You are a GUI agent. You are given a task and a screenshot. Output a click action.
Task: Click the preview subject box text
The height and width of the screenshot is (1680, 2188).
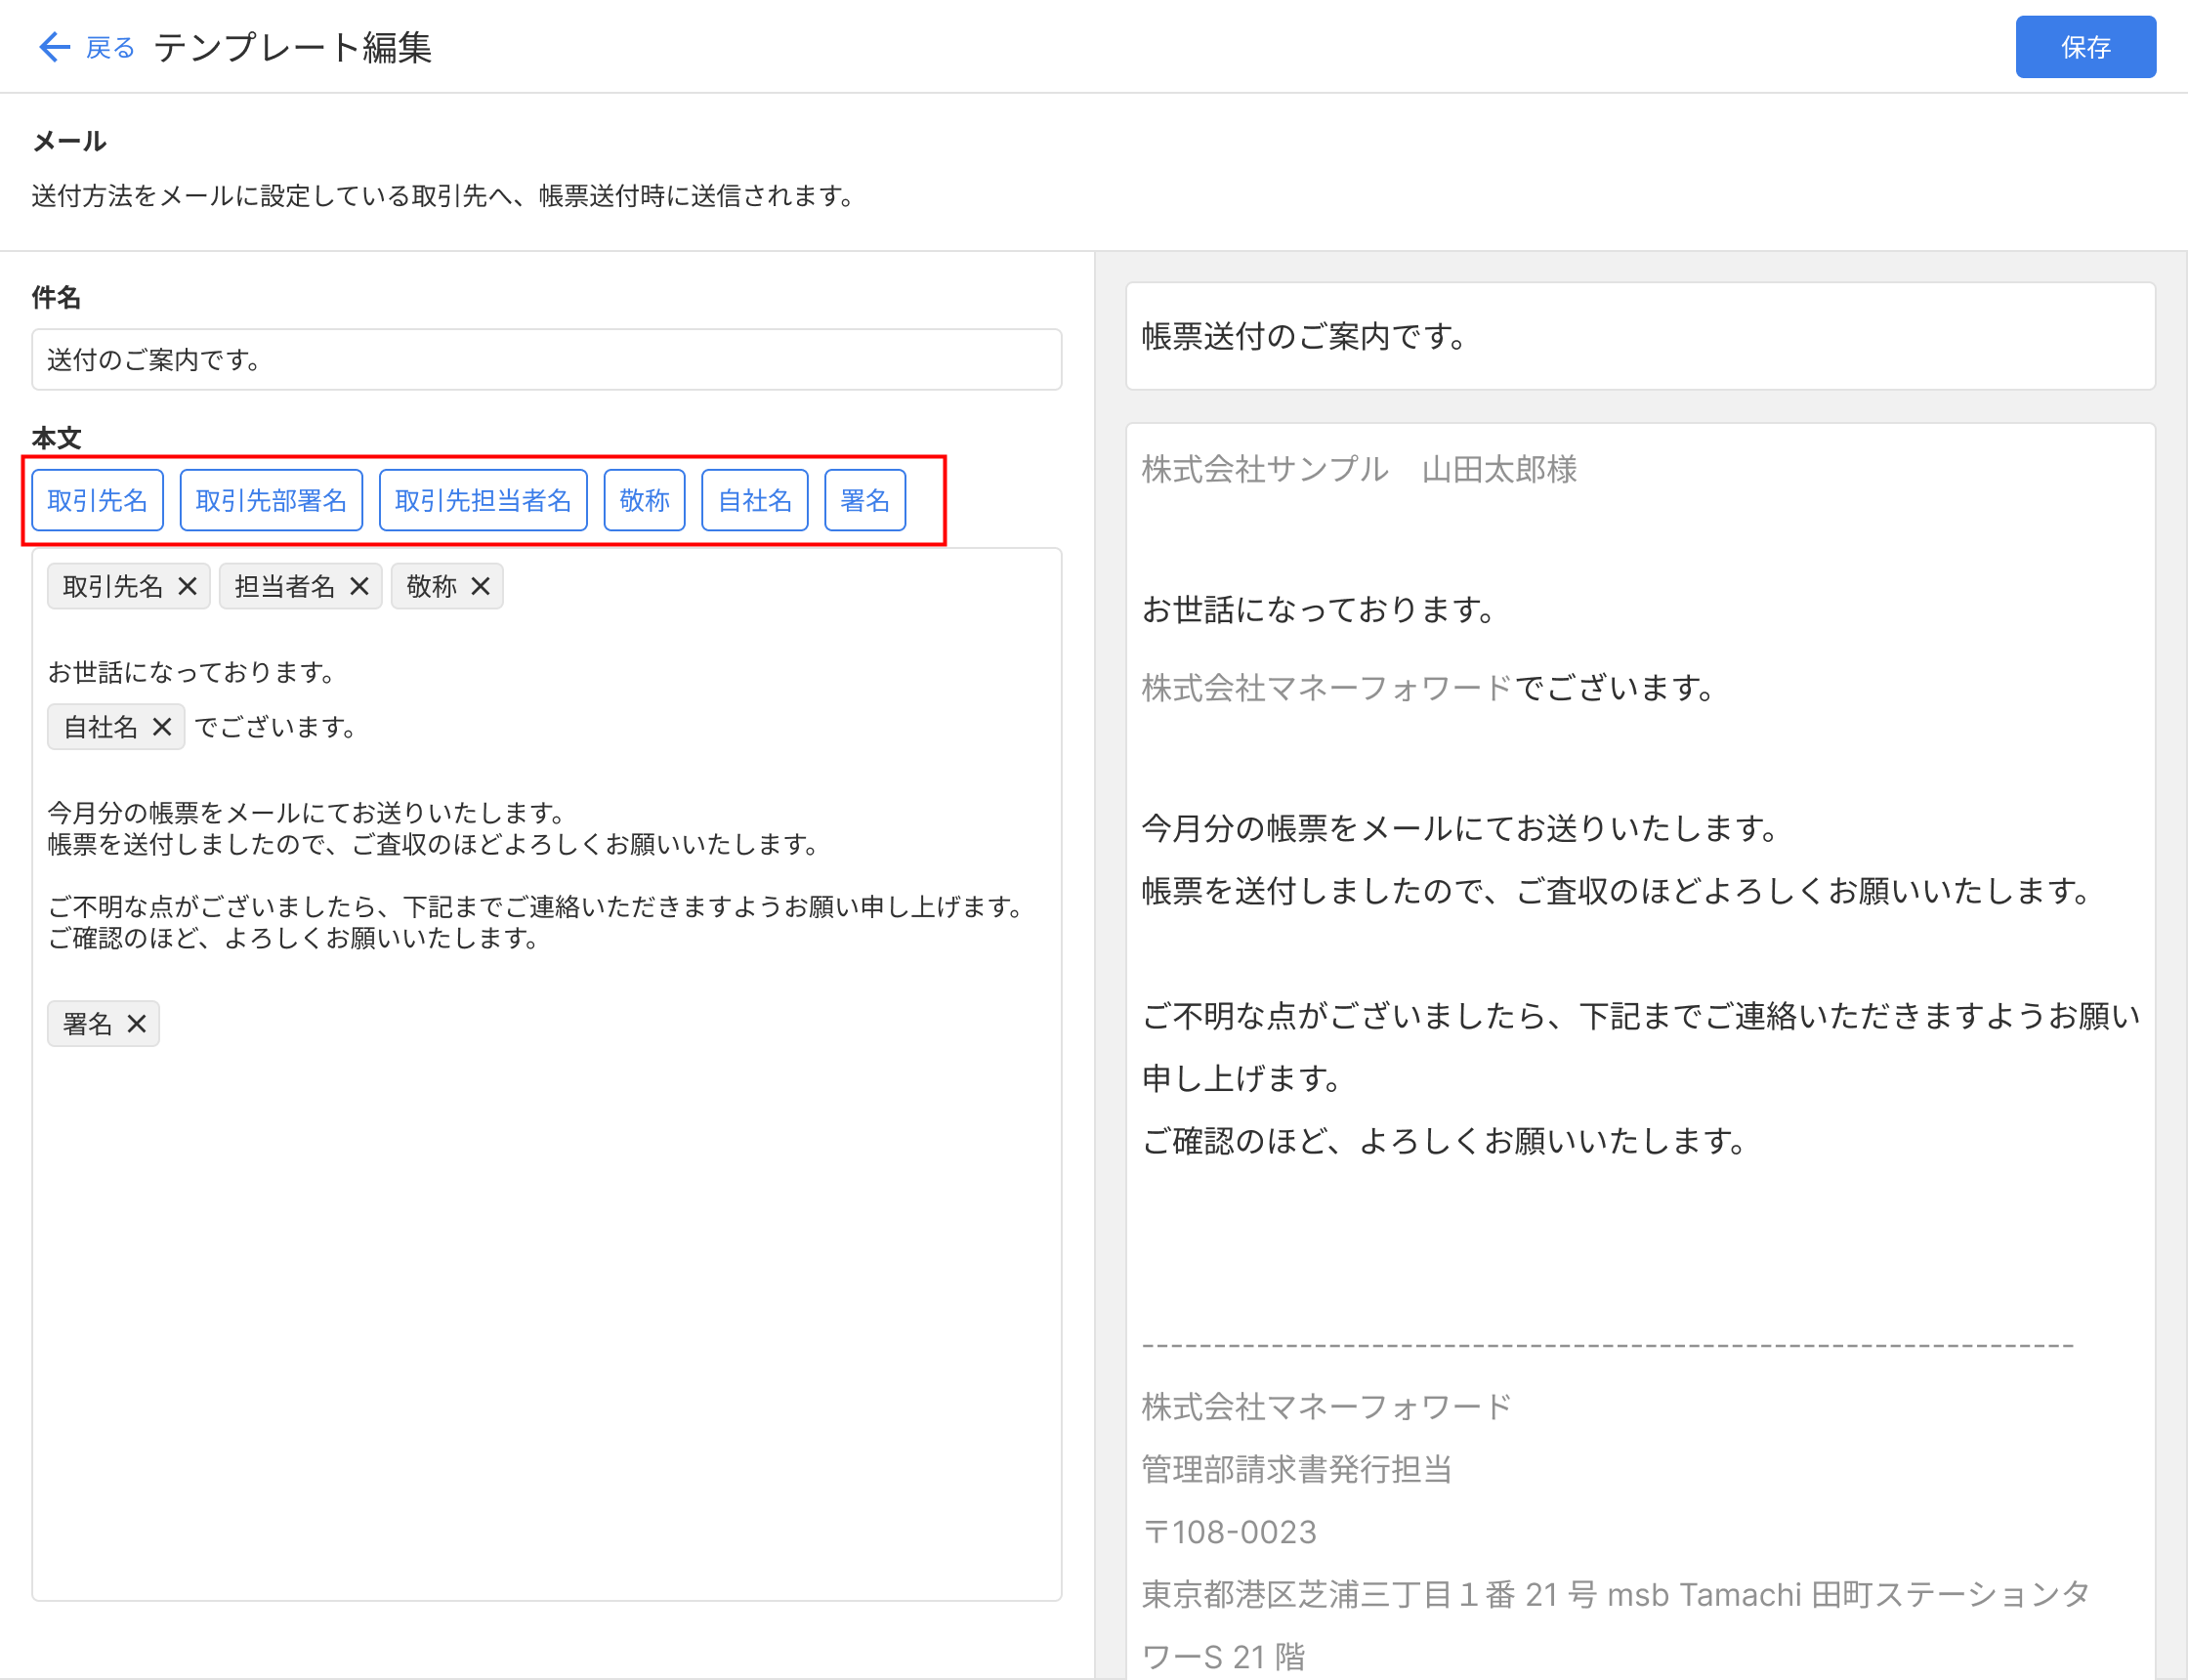[1304, 337]
